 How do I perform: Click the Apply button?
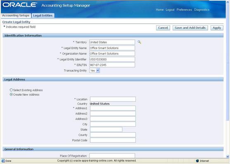pyautogui.click(x=217, y=28)
